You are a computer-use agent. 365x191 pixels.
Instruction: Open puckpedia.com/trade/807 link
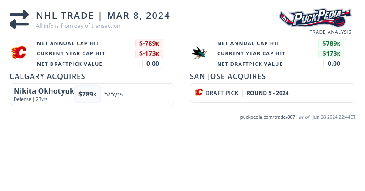coord(268,117)
